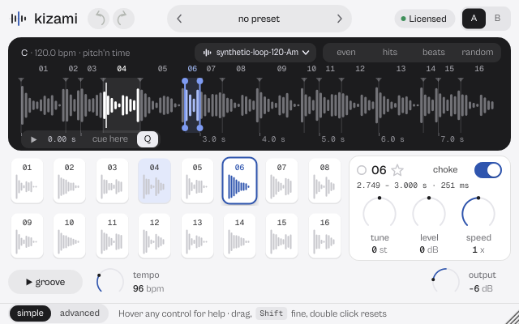Trigger slice pad 02

(69, 181)
